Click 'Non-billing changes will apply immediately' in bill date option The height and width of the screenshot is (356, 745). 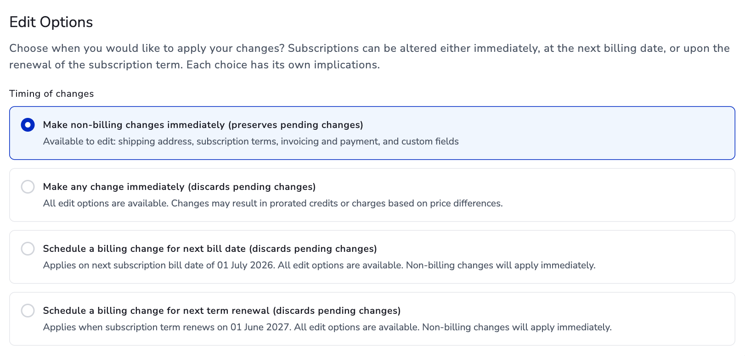[500, 265]
